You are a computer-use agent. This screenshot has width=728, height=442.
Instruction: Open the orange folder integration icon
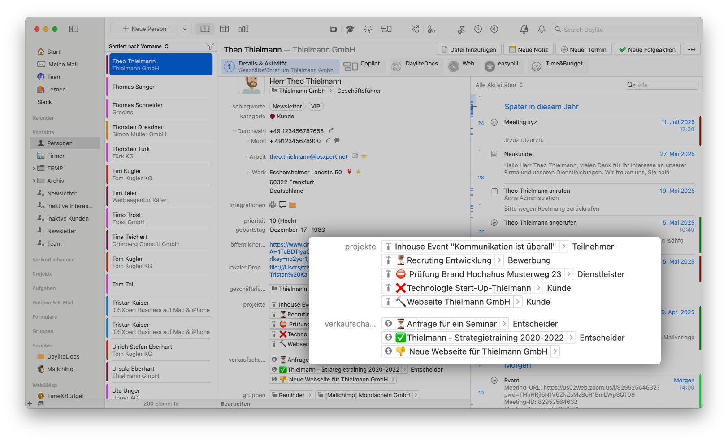click(292, 205)
